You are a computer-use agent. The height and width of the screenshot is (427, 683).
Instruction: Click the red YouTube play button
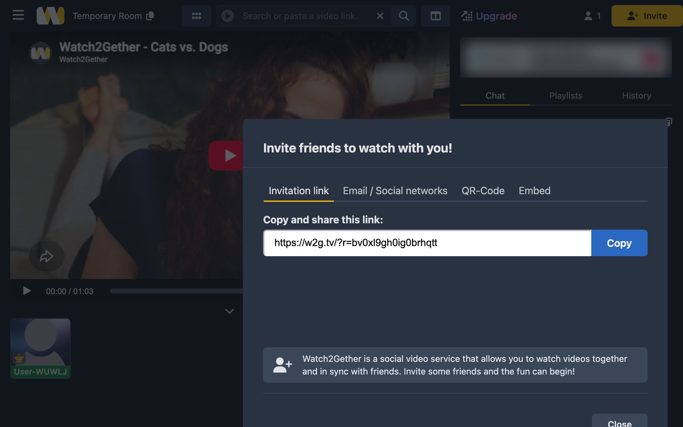(x=226, y=155)
